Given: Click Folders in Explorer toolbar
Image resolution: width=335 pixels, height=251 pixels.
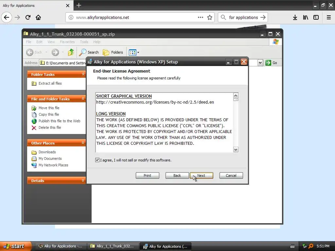Looking at the screenshot, I should (113, 52).
